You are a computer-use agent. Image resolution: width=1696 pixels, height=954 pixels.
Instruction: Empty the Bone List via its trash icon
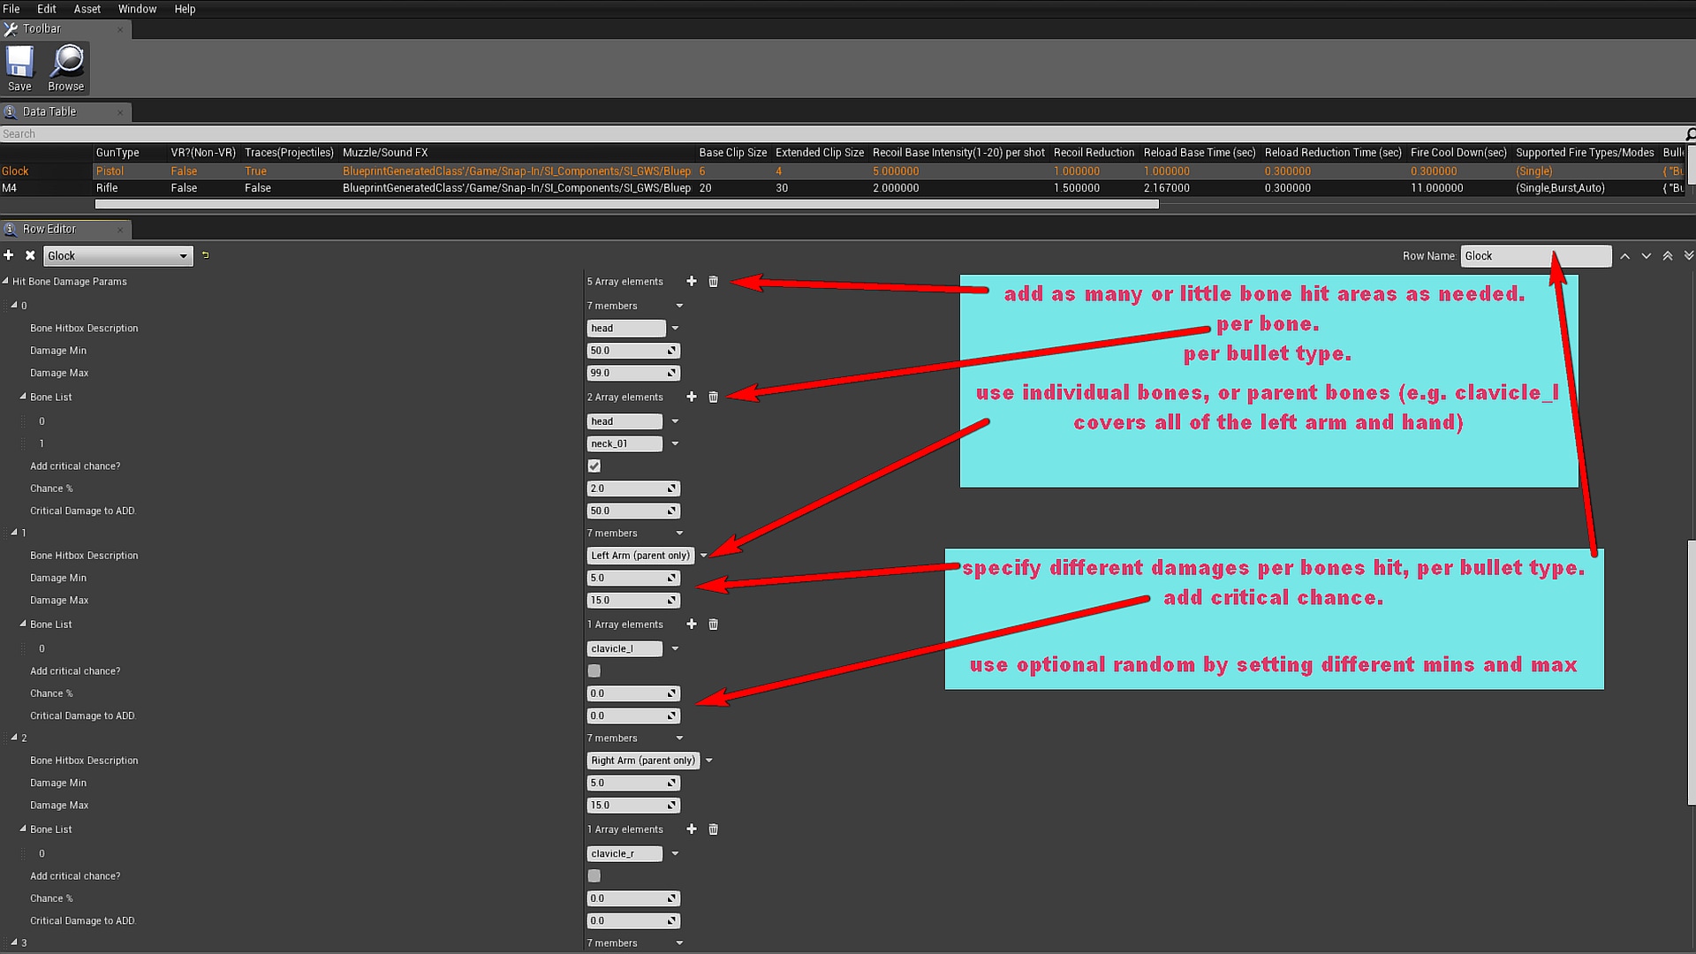pyautogui.click(x=713, y=397)
